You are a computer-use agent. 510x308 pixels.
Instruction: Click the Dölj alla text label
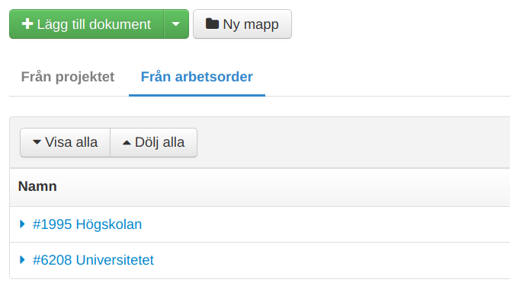tap(159, 143)
